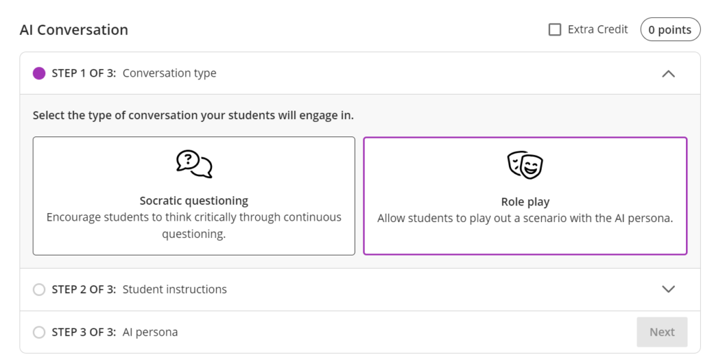Click the Socratic questioning speech bubbles icon
This screenshot has height=355, width=714.
195,164
